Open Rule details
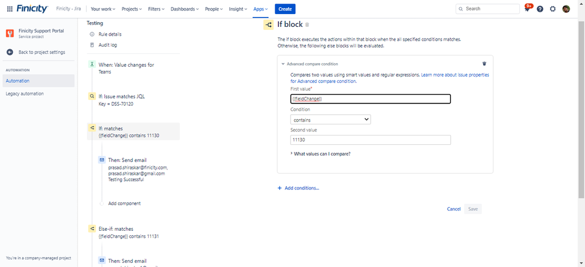585x267 pixels. pyautogui.click(x=110, y=34)
